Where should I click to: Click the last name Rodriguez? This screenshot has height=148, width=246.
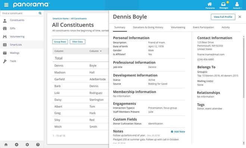click(x=96, y=93)
